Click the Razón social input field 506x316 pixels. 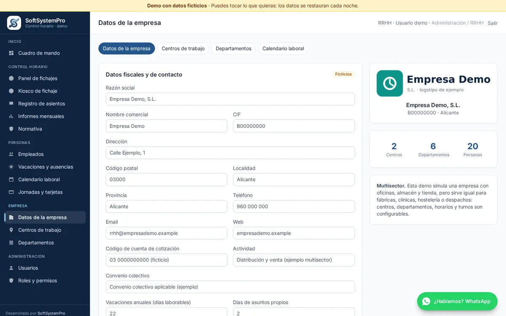pyautogui.click(x=230, y=99)
